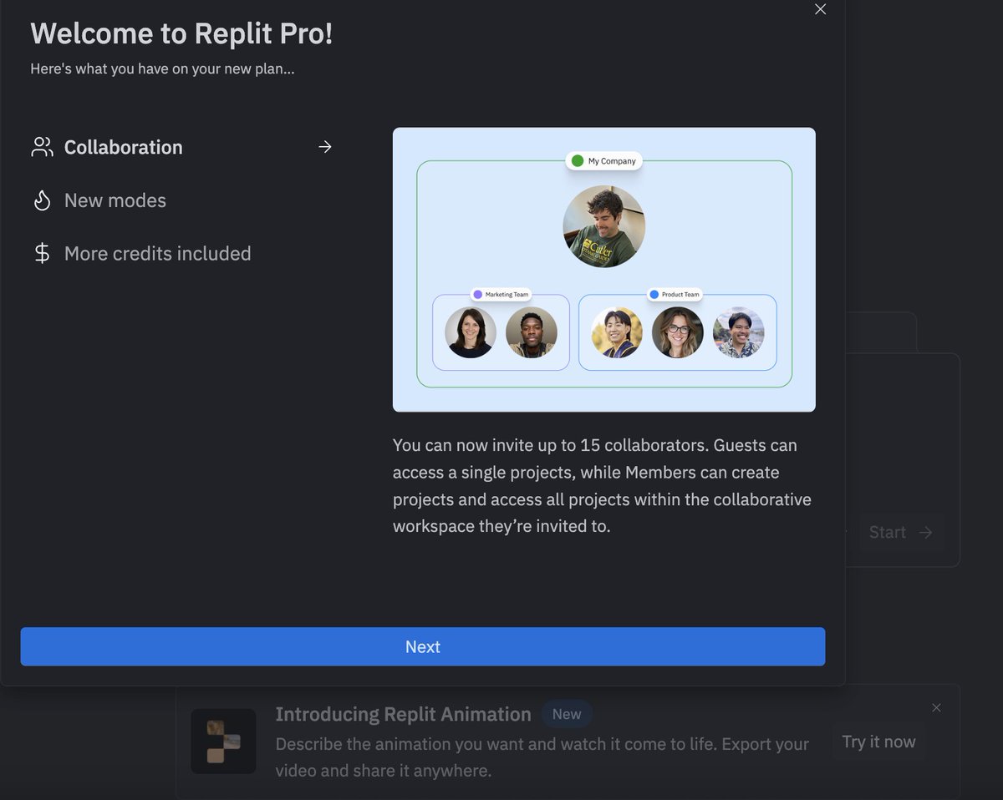Click the Welcome to Replit Pro heading
Screen dimensions: 1003x800
coord(181,33)
